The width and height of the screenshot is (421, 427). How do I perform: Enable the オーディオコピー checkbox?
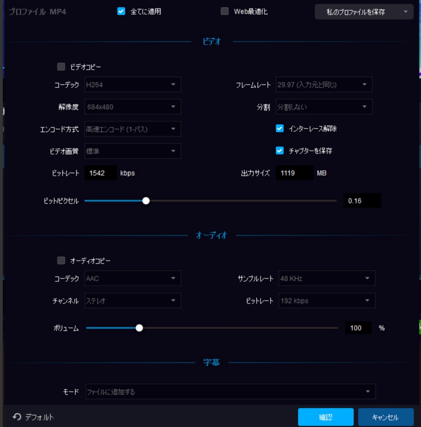coord(61,261)
